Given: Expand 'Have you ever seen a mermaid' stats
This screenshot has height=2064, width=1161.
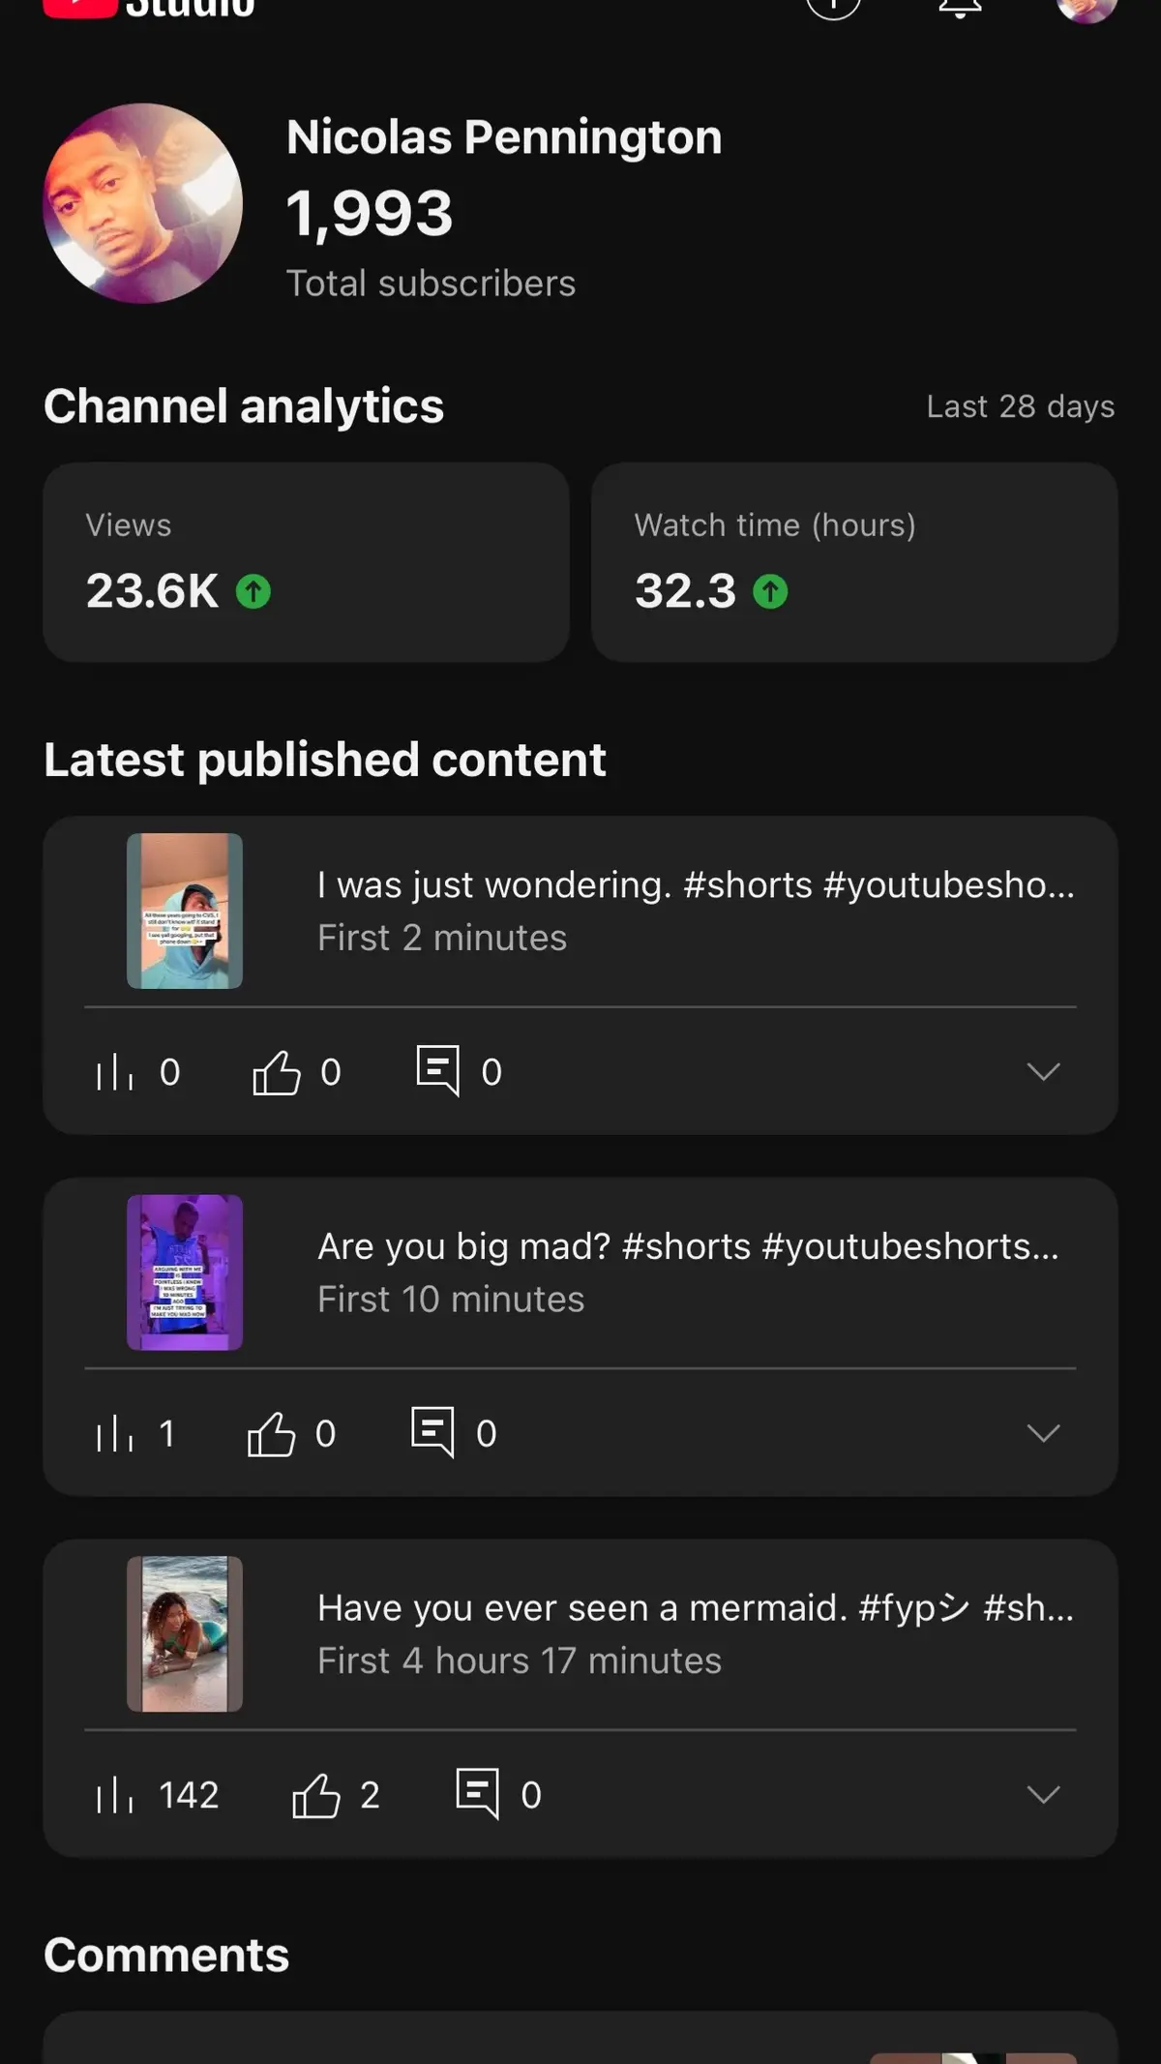Looking at the screenshot, I should pos(1043,1795).
